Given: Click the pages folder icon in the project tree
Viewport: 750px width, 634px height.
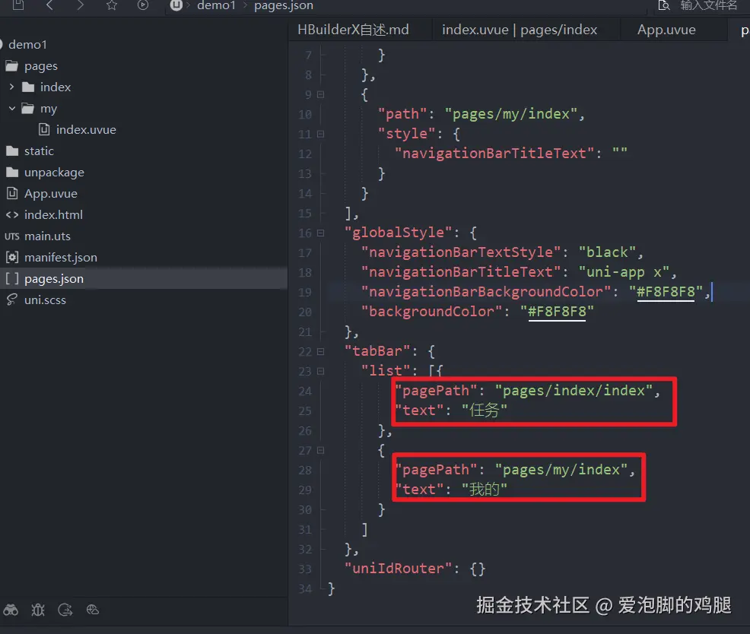Looking at the screenshot, I should point(12,65).
